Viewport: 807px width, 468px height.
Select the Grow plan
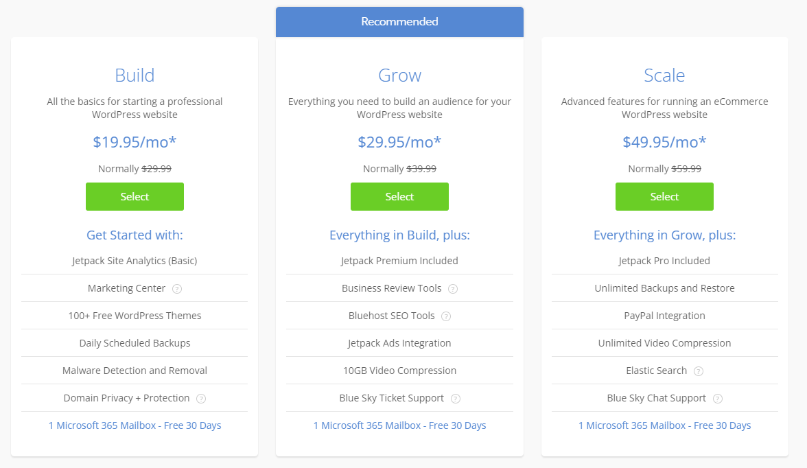pyautogui.click(x=399, y=197)
